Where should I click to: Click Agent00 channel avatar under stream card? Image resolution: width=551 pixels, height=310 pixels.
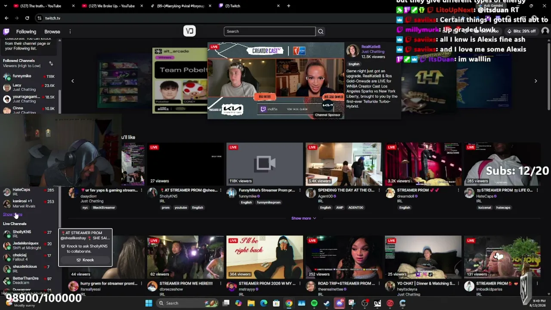click(x=311, y=193)
